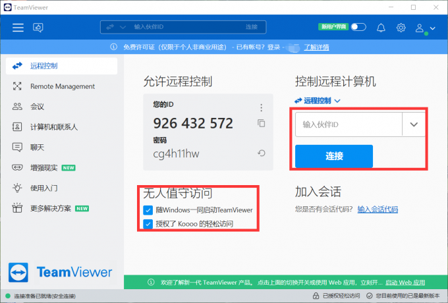This screenshot has width=448, height=303.
Task: Minimize the TeamViewer window
Action: click(x=391, y=7)
